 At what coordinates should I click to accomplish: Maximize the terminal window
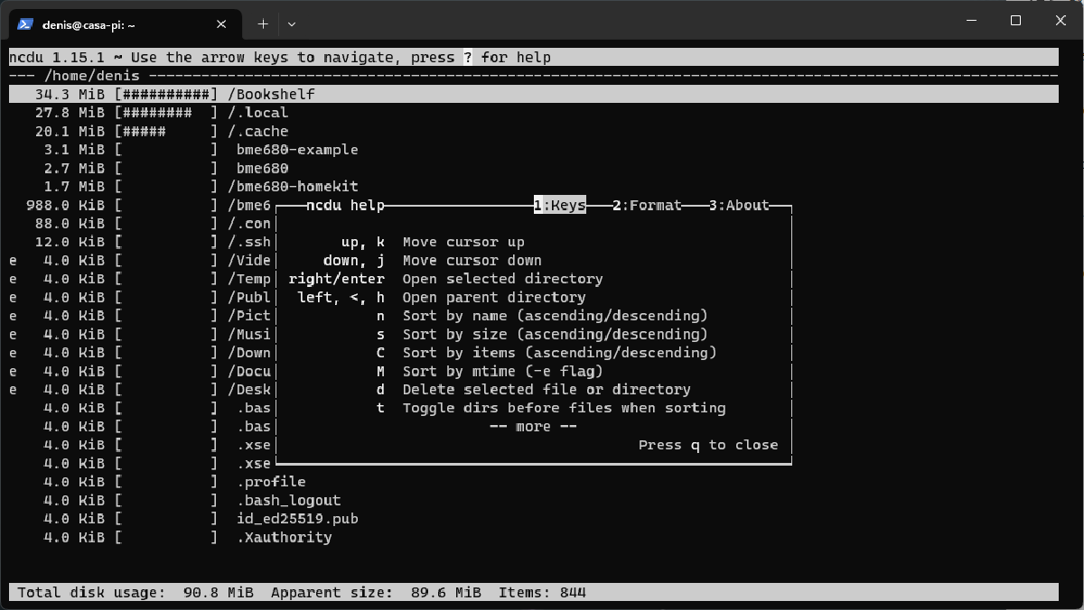coord(1015,20)
